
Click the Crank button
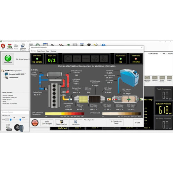(9, 130)
